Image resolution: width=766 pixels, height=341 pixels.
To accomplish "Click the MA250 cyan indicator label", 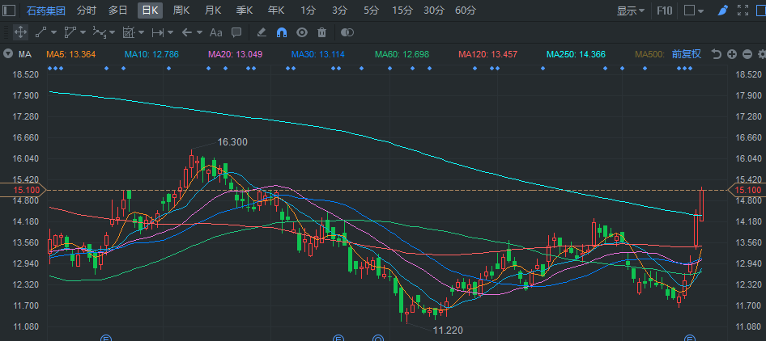I will point(576,54).
